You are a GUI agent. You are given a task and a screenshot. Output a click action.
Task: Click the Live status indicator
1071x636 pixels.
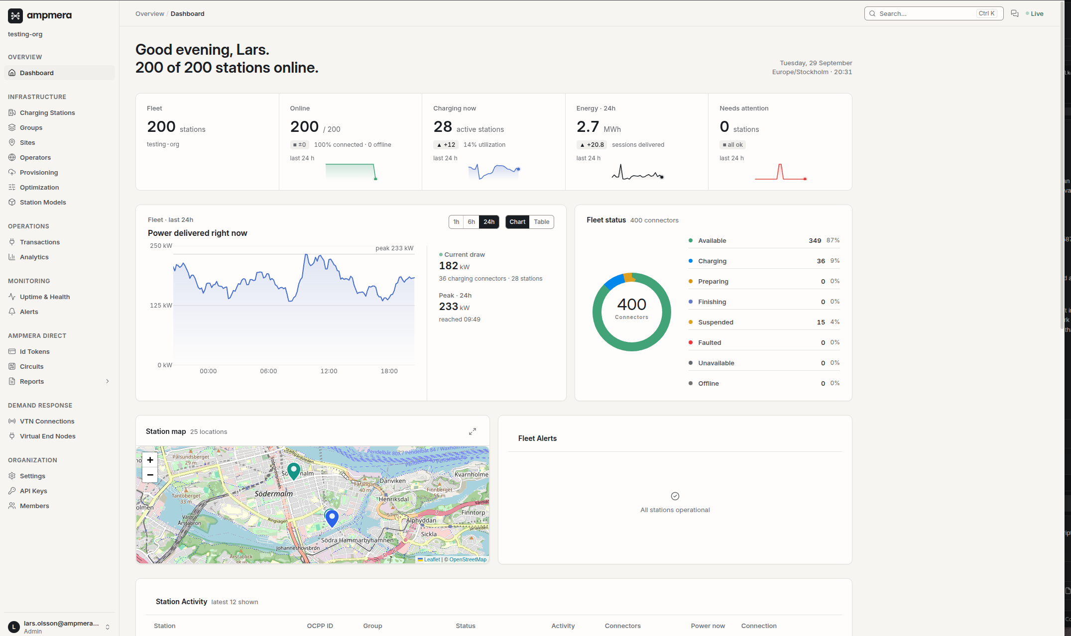[x=1035, y=14]
